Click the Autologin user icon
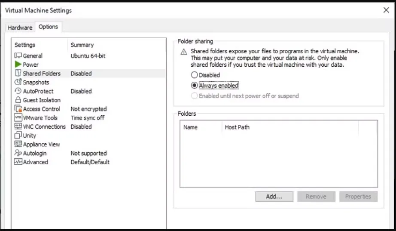This screenshot has height=231, width=396. 18,153
